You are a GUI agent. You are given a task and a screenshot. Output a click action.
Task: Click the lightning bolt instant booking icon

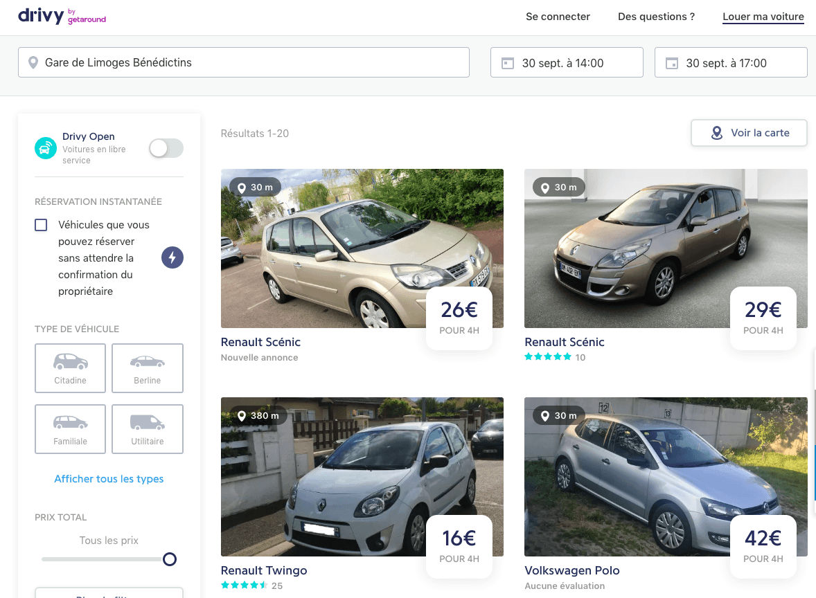pos(172,257)
